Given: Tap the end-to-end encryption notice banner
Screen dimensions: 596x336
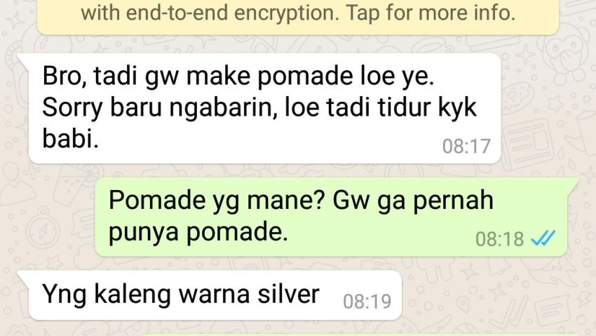Looking at the screenshot, I should pos(298,17).
